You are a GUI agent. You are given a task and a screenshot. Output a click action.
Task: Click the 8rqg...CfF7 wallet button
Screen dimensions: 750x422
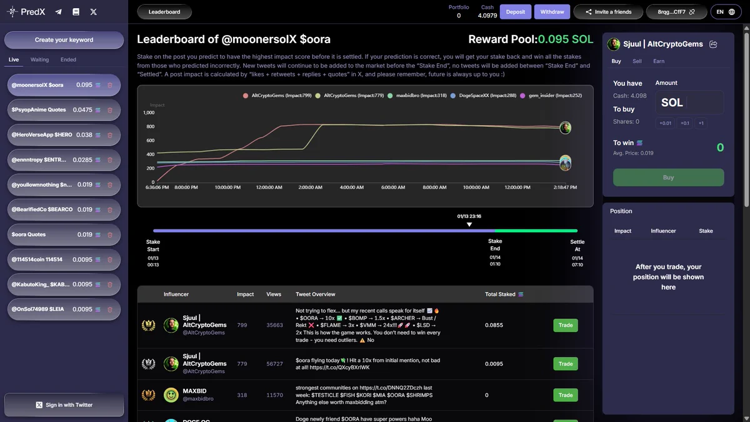[x=677, y=12]
